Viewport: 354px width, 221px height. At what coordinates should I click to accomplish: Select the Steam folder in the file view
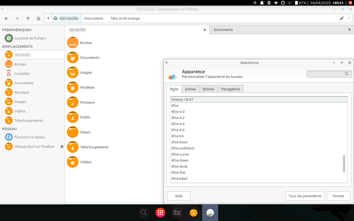point(79,132)
